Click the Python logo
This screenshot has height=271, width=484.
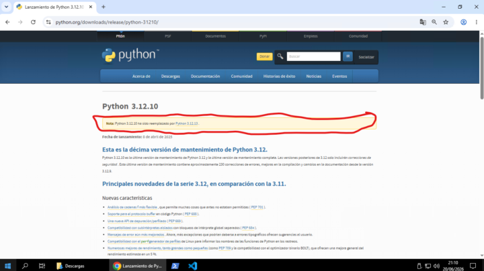[130, 55]
